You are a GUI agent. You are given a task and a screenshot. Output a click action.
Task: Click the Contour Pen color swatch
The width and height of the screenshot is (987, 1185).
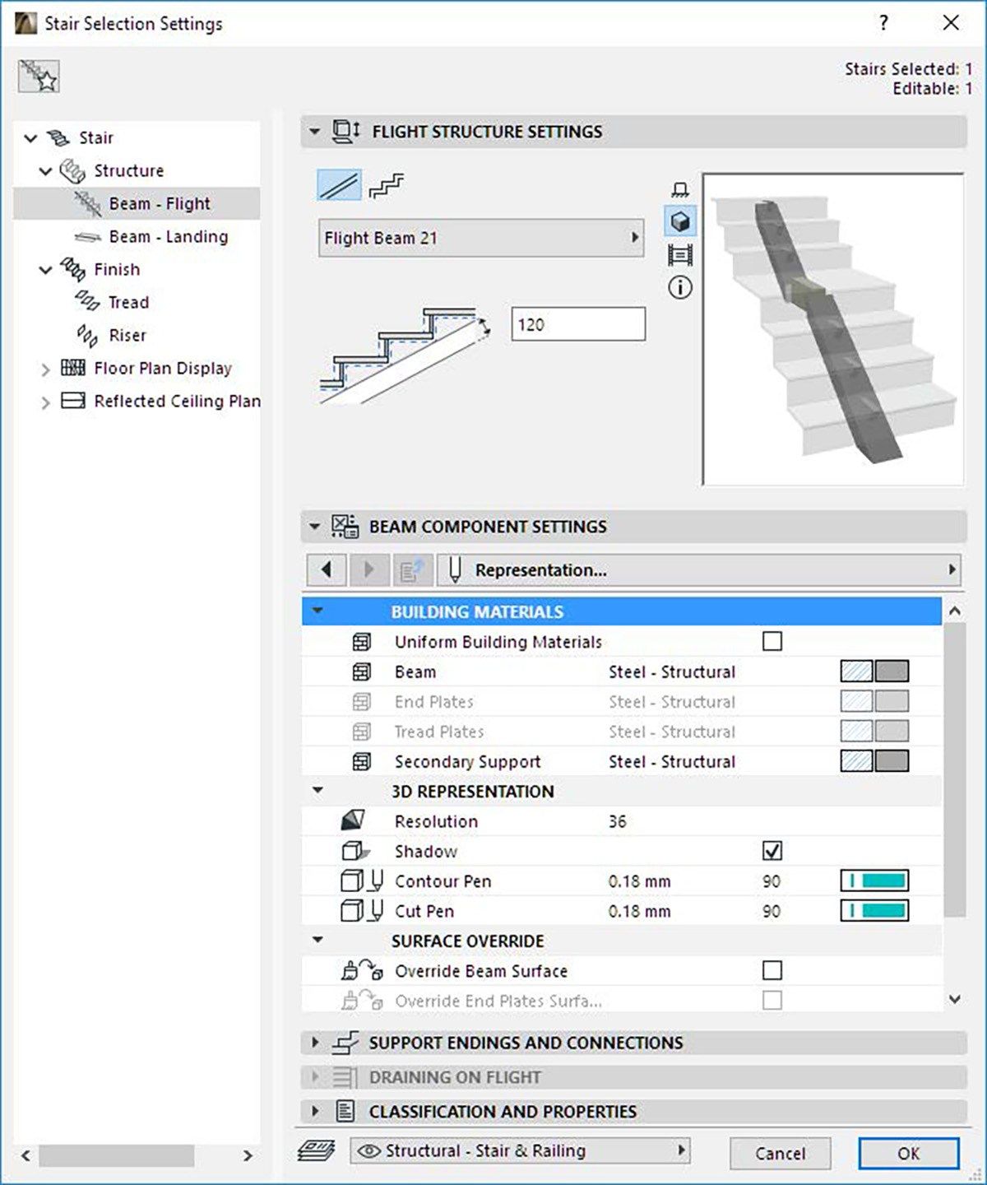873,881
